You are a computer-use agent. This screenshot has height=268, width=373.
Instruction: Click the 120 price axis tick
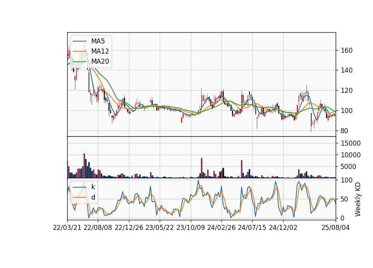[x=346, y=90]
